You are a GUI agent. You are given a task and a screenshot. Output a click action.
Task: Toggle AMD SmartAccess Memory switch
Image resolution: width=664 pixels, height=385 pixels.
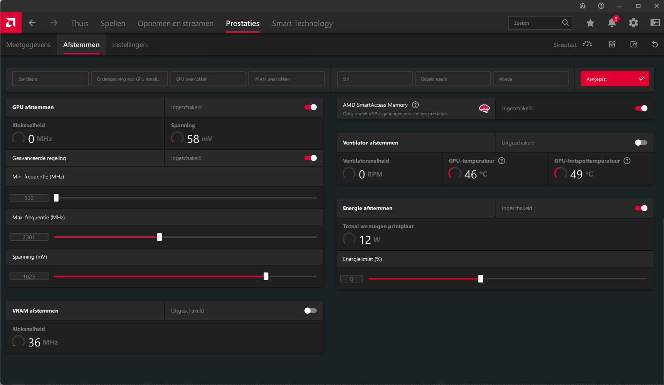click(x=641, y=108)
